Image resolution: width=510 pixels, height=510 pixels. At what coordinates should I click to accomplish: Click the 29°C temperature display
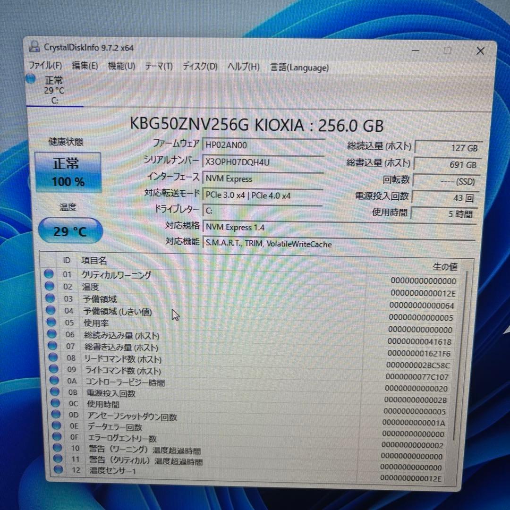tap(70, 231)
